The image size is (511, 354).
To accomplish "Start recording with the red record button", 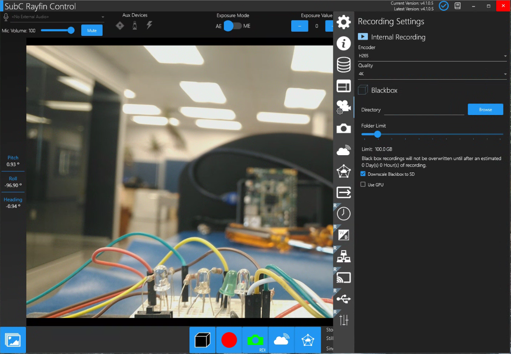I will click(x=229, y=340).
